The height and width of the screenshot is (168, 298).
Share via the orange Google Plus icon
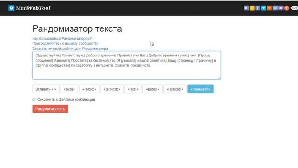pyautogui.click(x=269, y=8)
